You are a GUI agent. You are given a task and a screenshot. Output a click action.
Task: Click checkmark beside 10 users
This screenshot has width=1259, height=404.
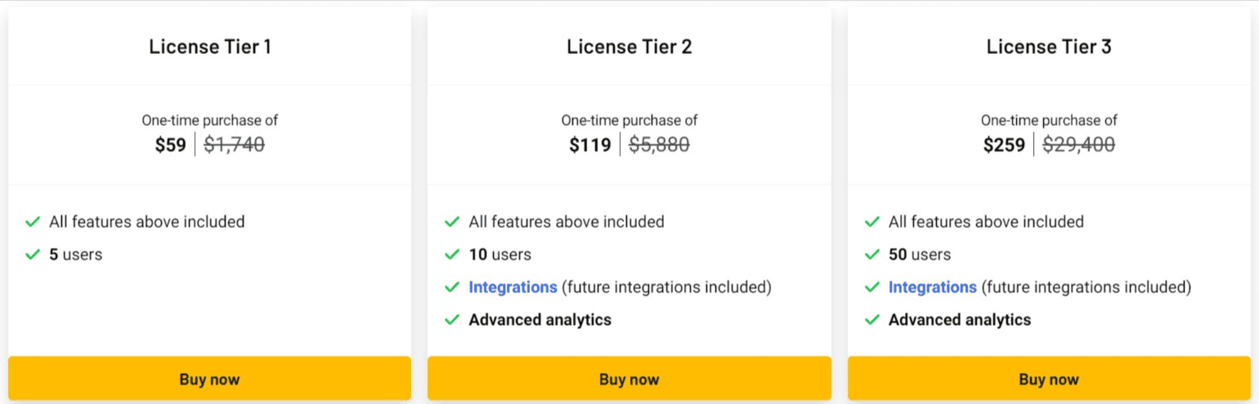[x=452, y=254]
